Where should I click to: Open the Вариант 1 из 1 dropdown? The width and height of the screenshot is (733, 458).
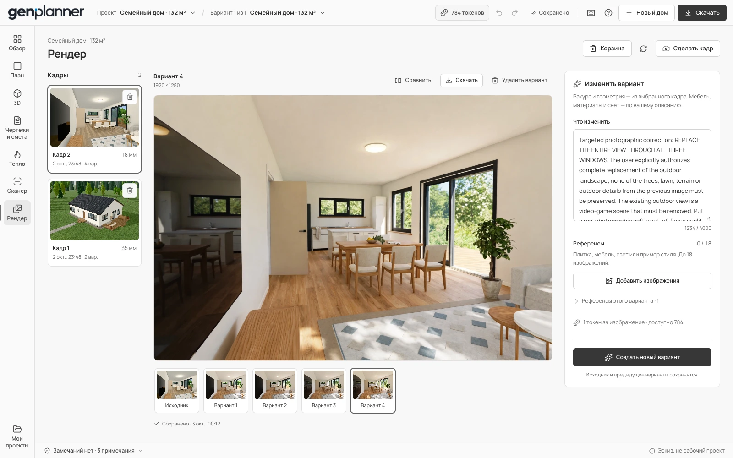[x=268, y=13]
